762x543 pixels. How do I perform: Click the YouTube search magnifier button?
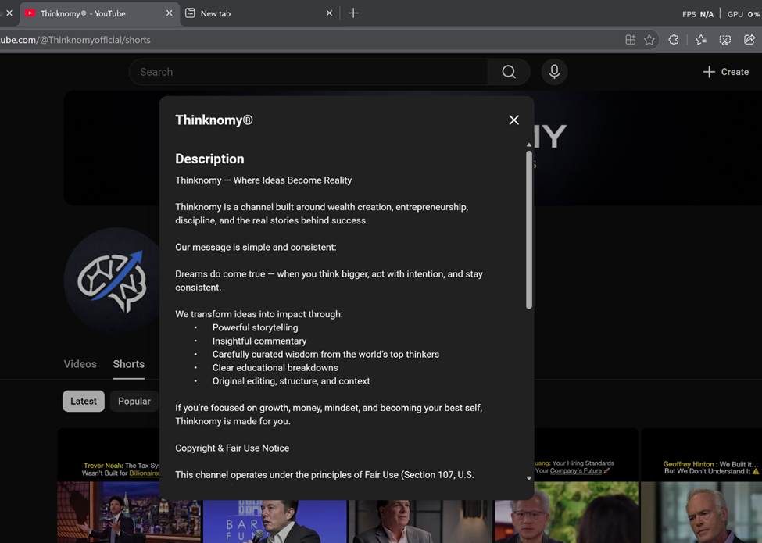[x=509, y=72]
